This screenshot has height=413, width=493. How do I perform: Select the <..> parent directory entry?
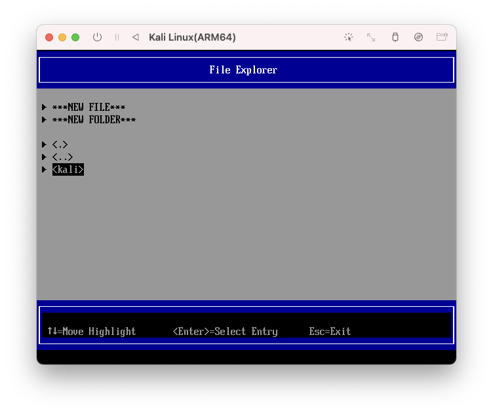[x=62, y=157]
